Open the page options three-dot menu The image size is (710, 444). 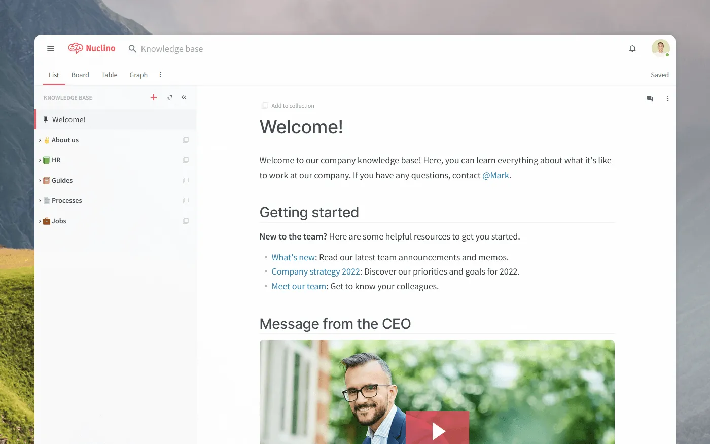(668, 99)
